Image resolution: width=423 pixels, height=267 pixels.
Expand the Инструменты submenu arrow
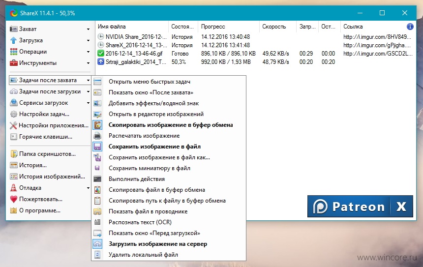88,63
